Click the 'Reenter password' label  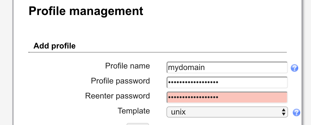[x=117, y=96]
